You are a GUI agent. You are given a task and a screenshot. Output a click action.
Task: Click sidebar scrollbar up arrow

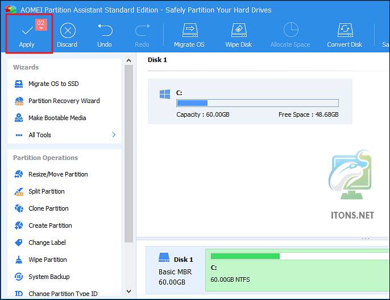(x=128, y=60)
